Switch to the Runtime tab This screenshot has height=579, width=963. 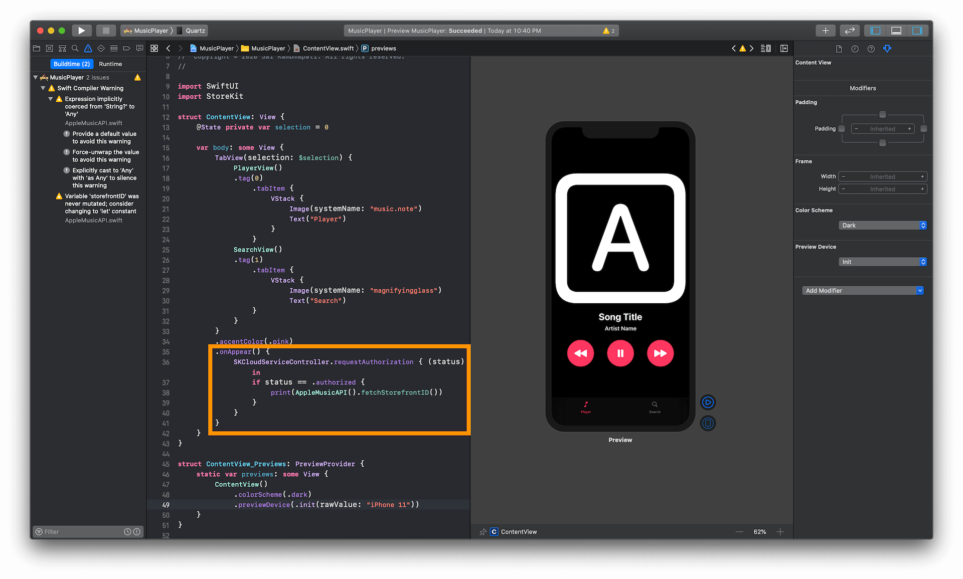click(110, 64)
